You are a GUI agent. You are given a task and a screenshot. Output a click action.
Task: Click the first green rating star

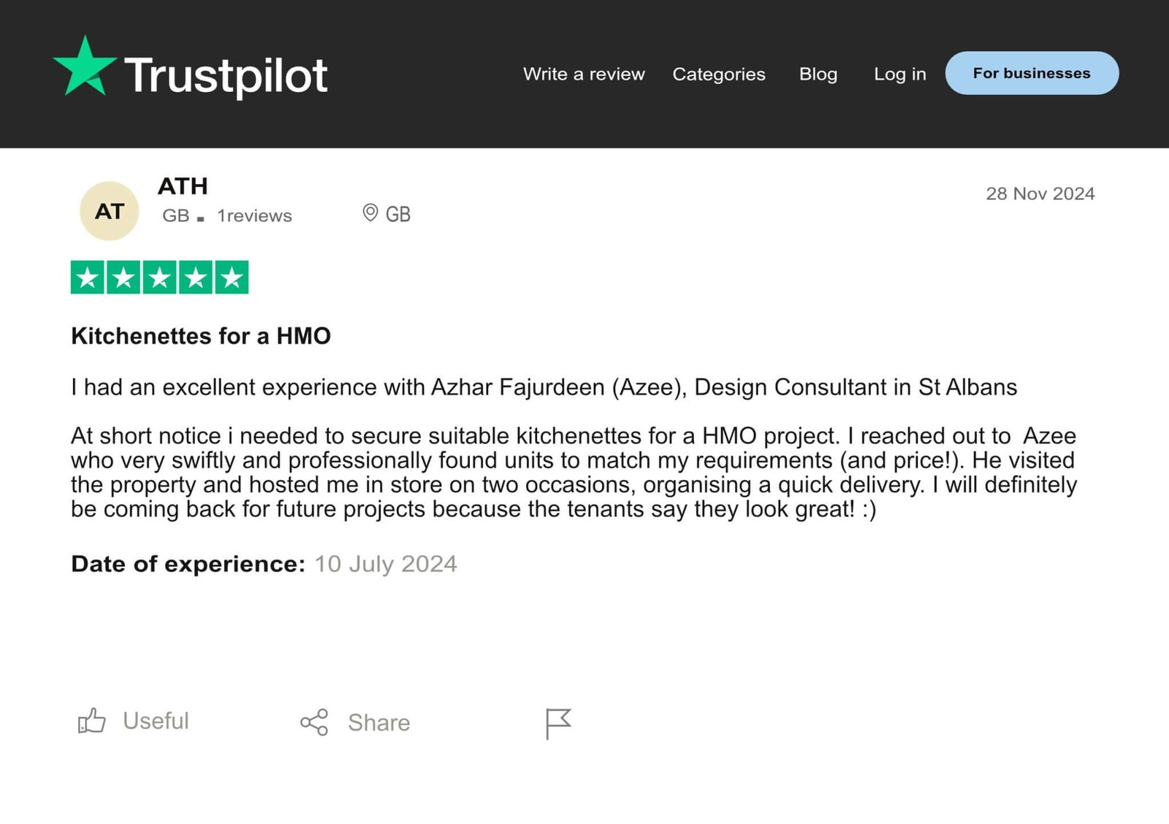pyautogui.click(x=88, y=278)
